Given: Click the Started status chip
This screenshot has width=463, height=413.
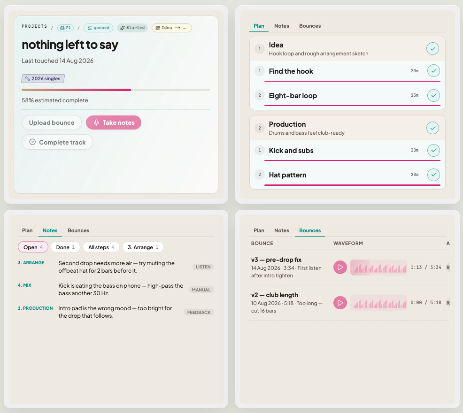Looking at the screenshot, I should [132, 28].
